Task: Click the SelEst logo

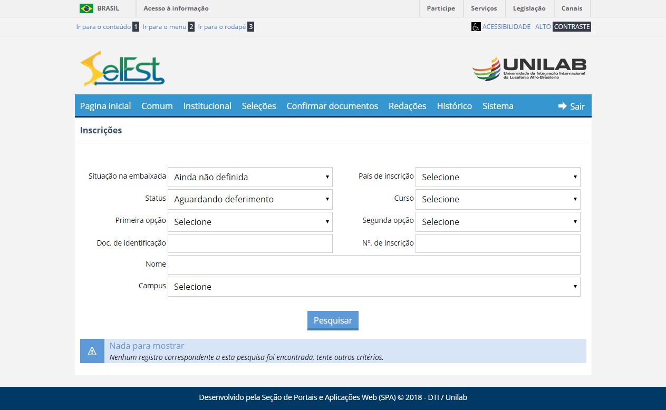Action: tap(122, 69)
